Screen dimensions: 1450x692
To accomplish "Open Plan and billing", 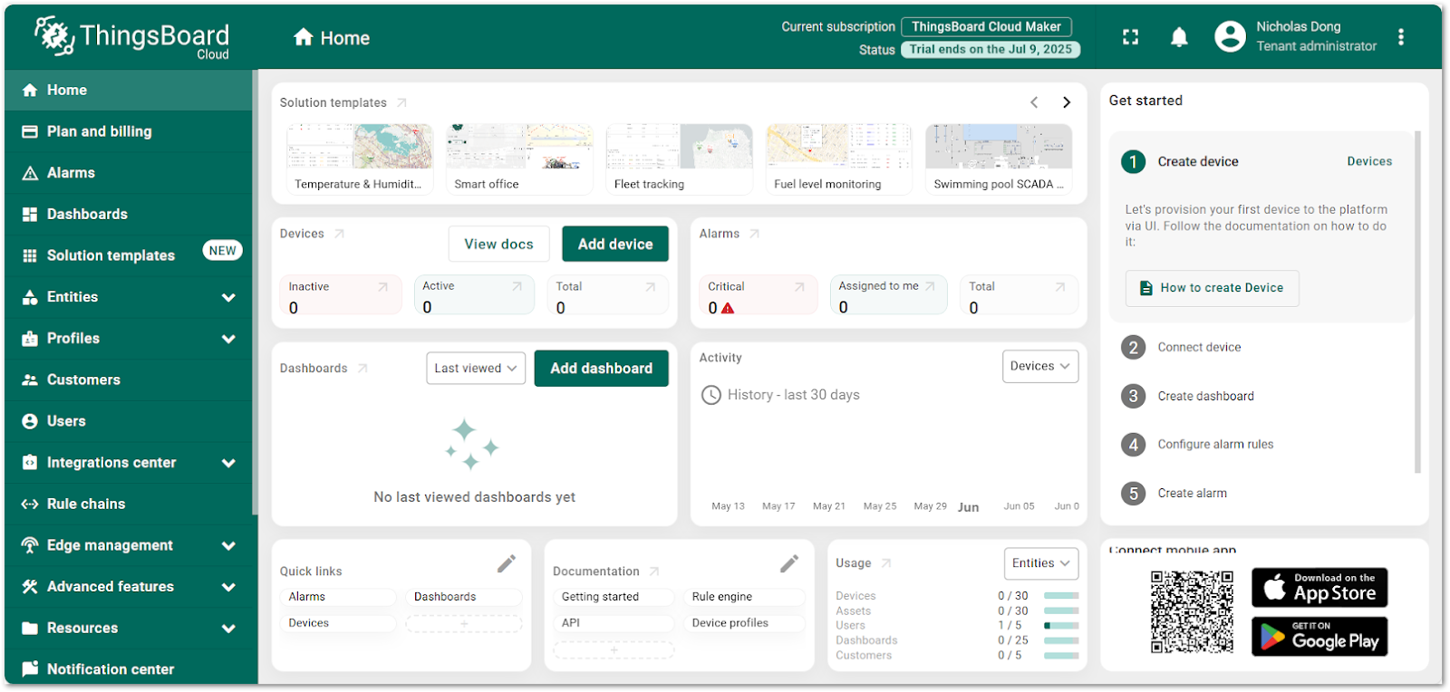I will (x=129, y=131).
